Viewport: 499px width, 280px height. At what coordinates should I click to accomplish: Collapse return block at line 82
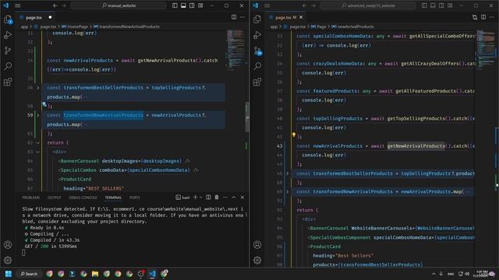[x=38, y=143]
